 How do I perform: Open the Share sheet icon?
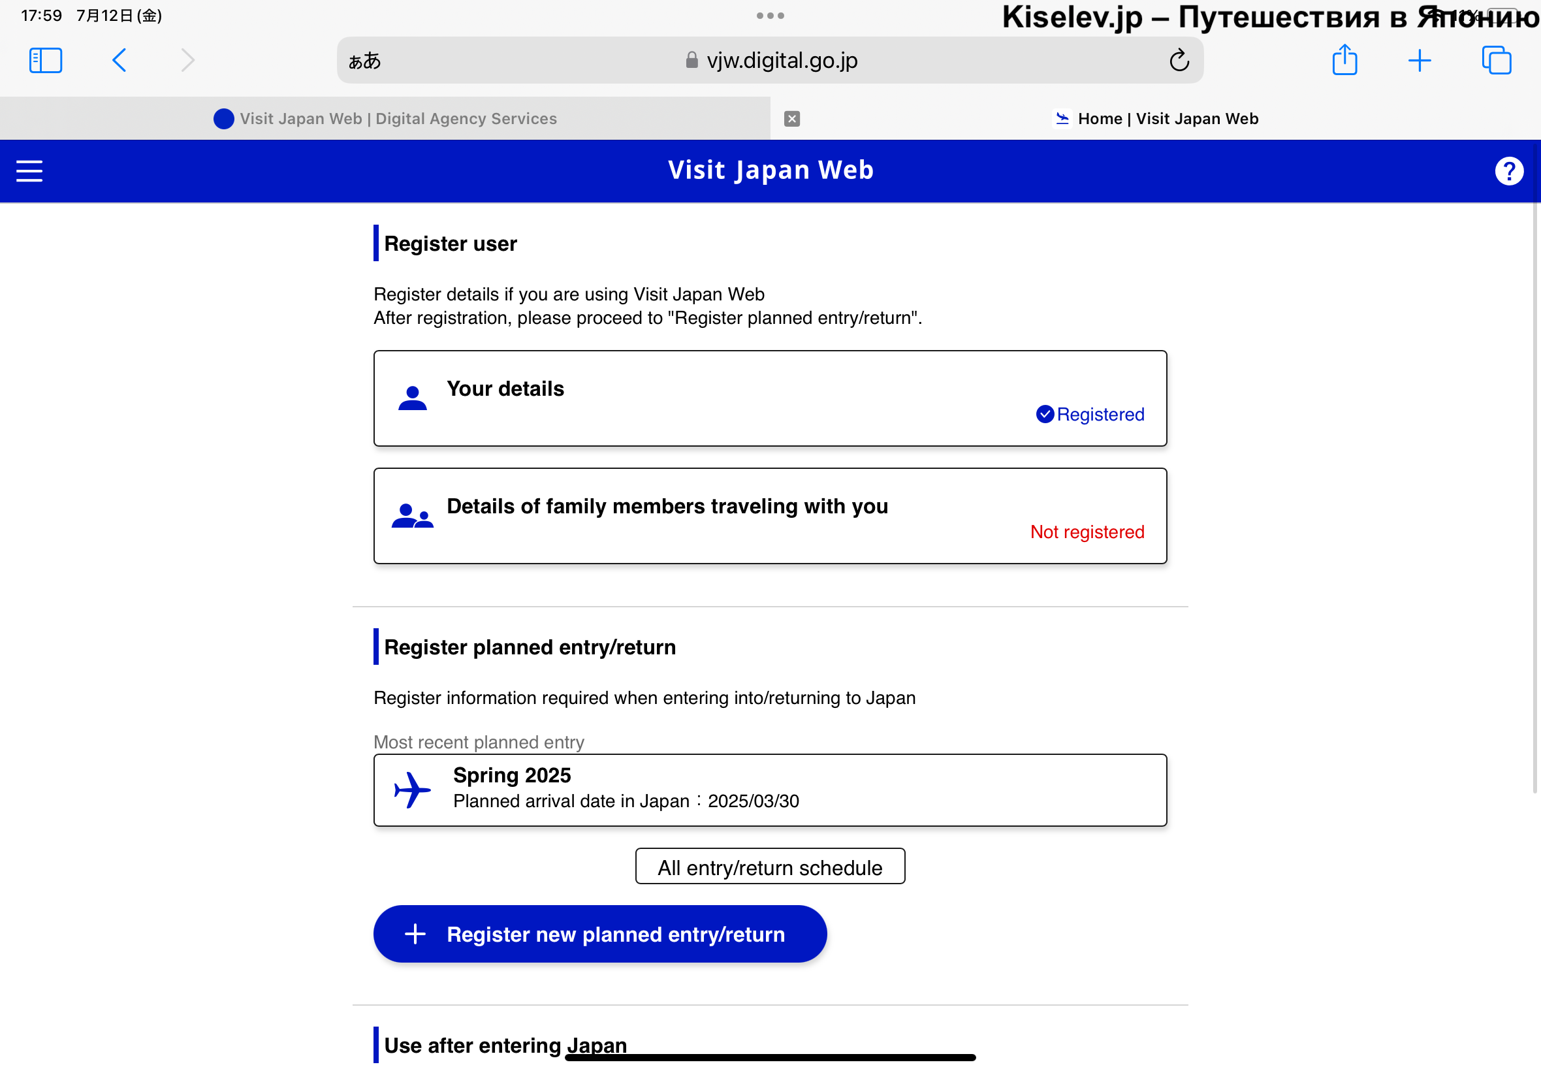click(x=1344, y=60)
